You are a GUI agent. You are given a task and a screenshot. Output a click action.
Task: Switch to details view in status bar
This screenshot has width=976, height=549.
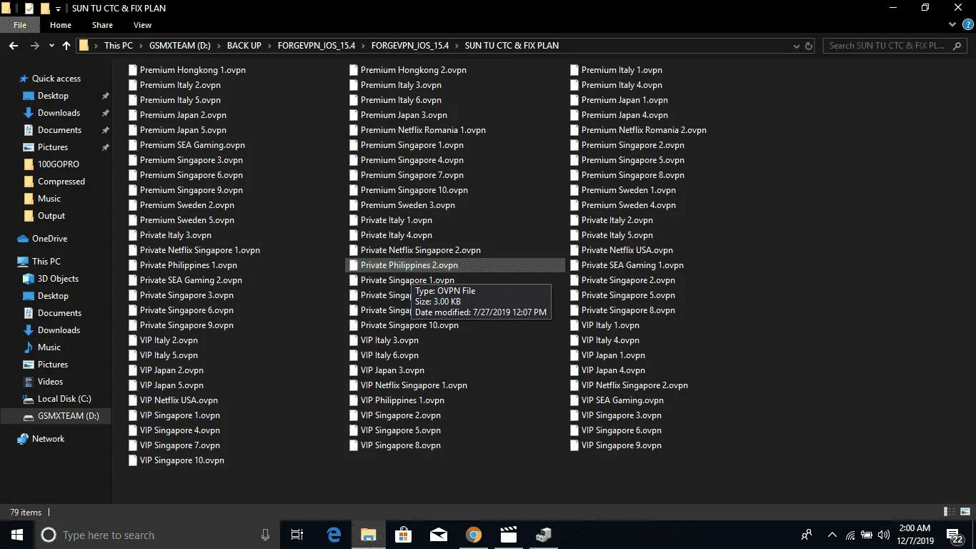pyautogui.click(x=950, y=512)
